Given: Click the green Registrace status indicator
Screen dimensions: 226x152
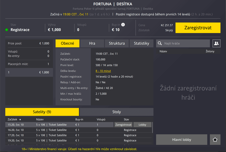Looking at the screenshot, I should (7, 30).
